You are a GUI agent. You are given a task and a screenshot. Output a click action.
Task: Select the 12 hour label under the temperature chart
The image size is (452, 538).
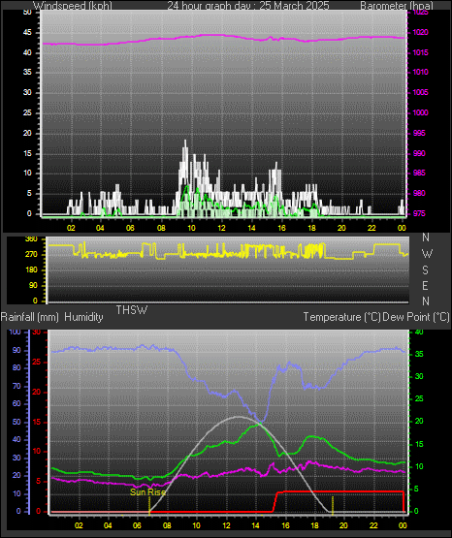click(x=227, y=525)
